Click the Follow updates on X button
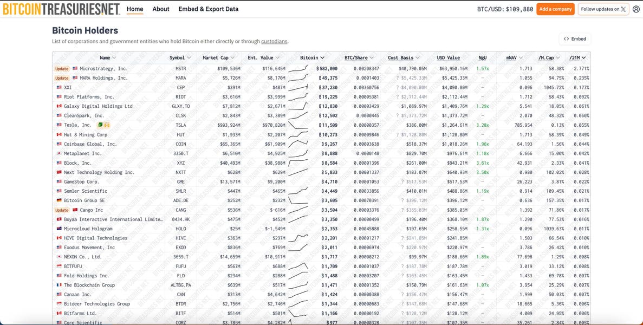 [x=603, y=9]
